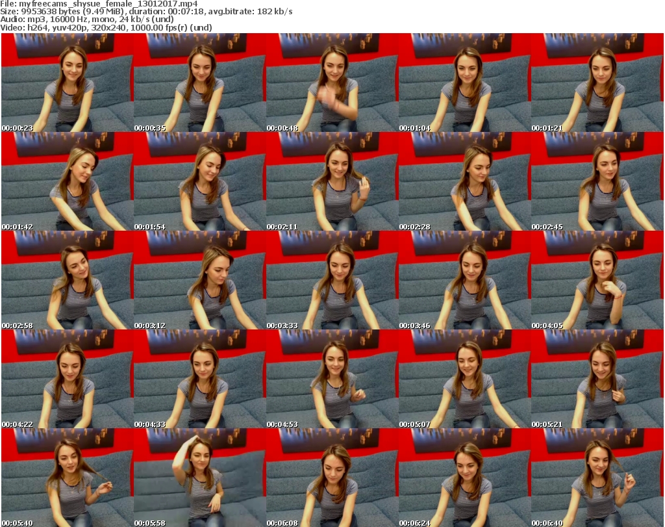Pick the frame stamped 00:05:07
665x527 pixels.
click(x=464, y=379)
